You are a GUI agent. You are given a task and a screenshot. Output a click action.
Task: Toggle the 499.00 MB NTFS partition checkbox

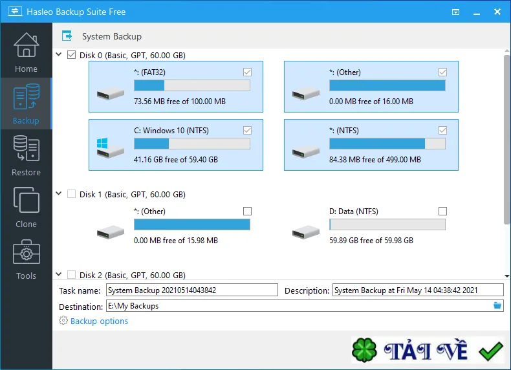click(x=442, y=131)
